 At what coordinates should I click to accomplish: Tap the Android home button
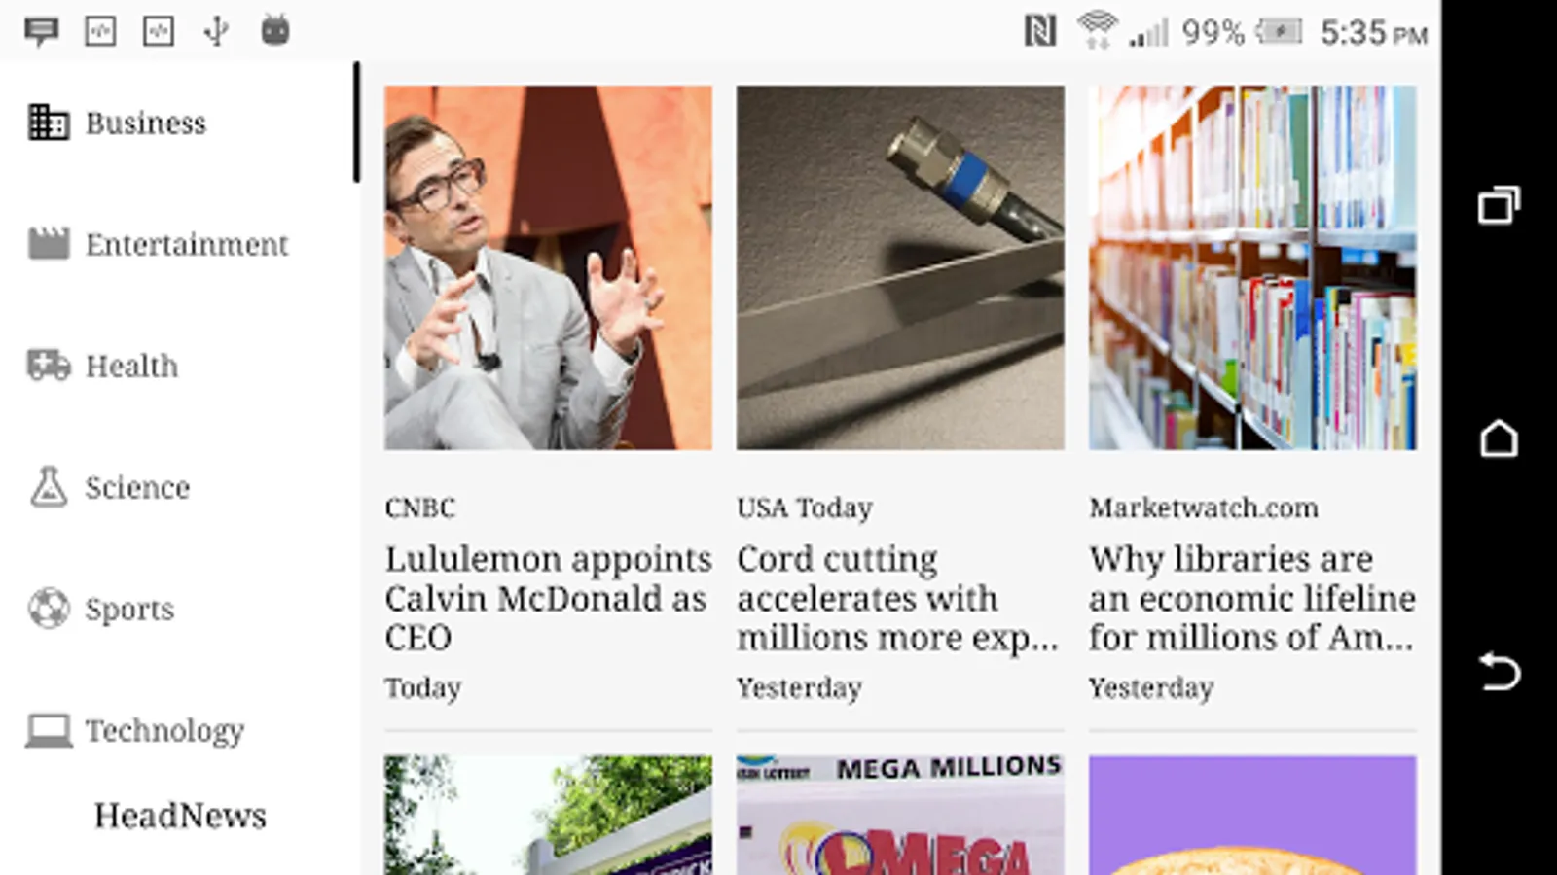click(1499, 438)
